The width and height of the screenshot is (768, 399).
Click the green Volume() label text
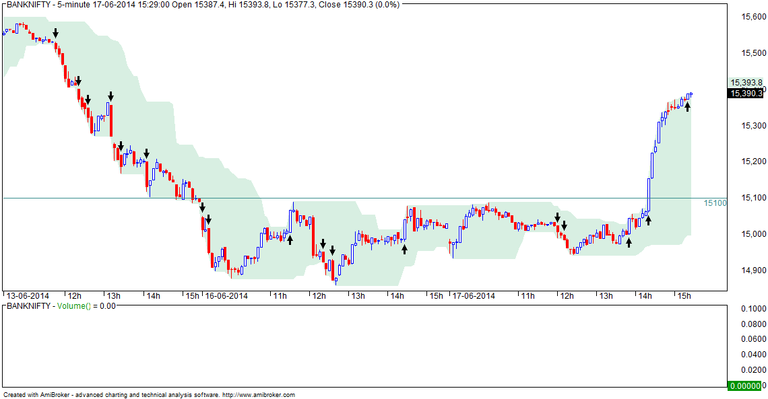pyautogui.click(x=74, y=306)
